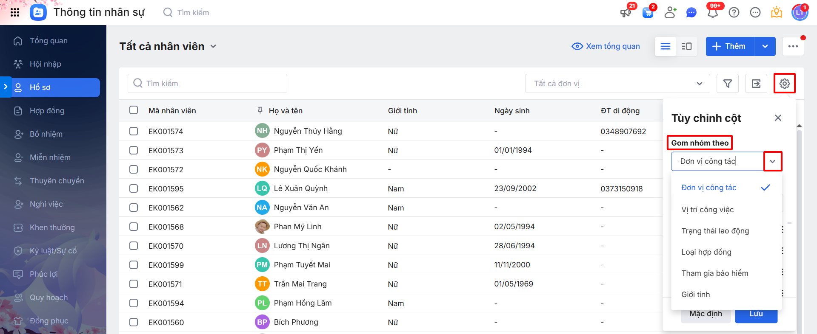Go to Hợp đồng in sidebar
This screenshot has width=817, height=334.
point(47,111)
